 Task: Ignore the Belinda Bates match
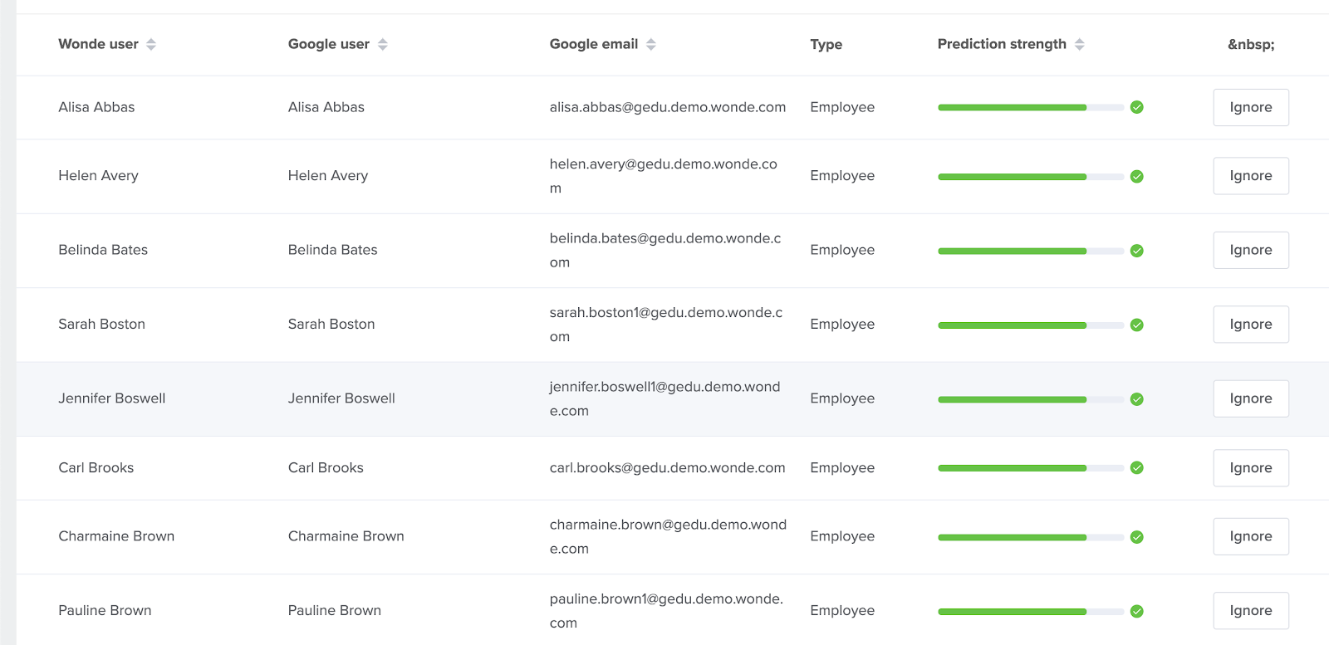pyautogui.click(x=1251, y=250)
